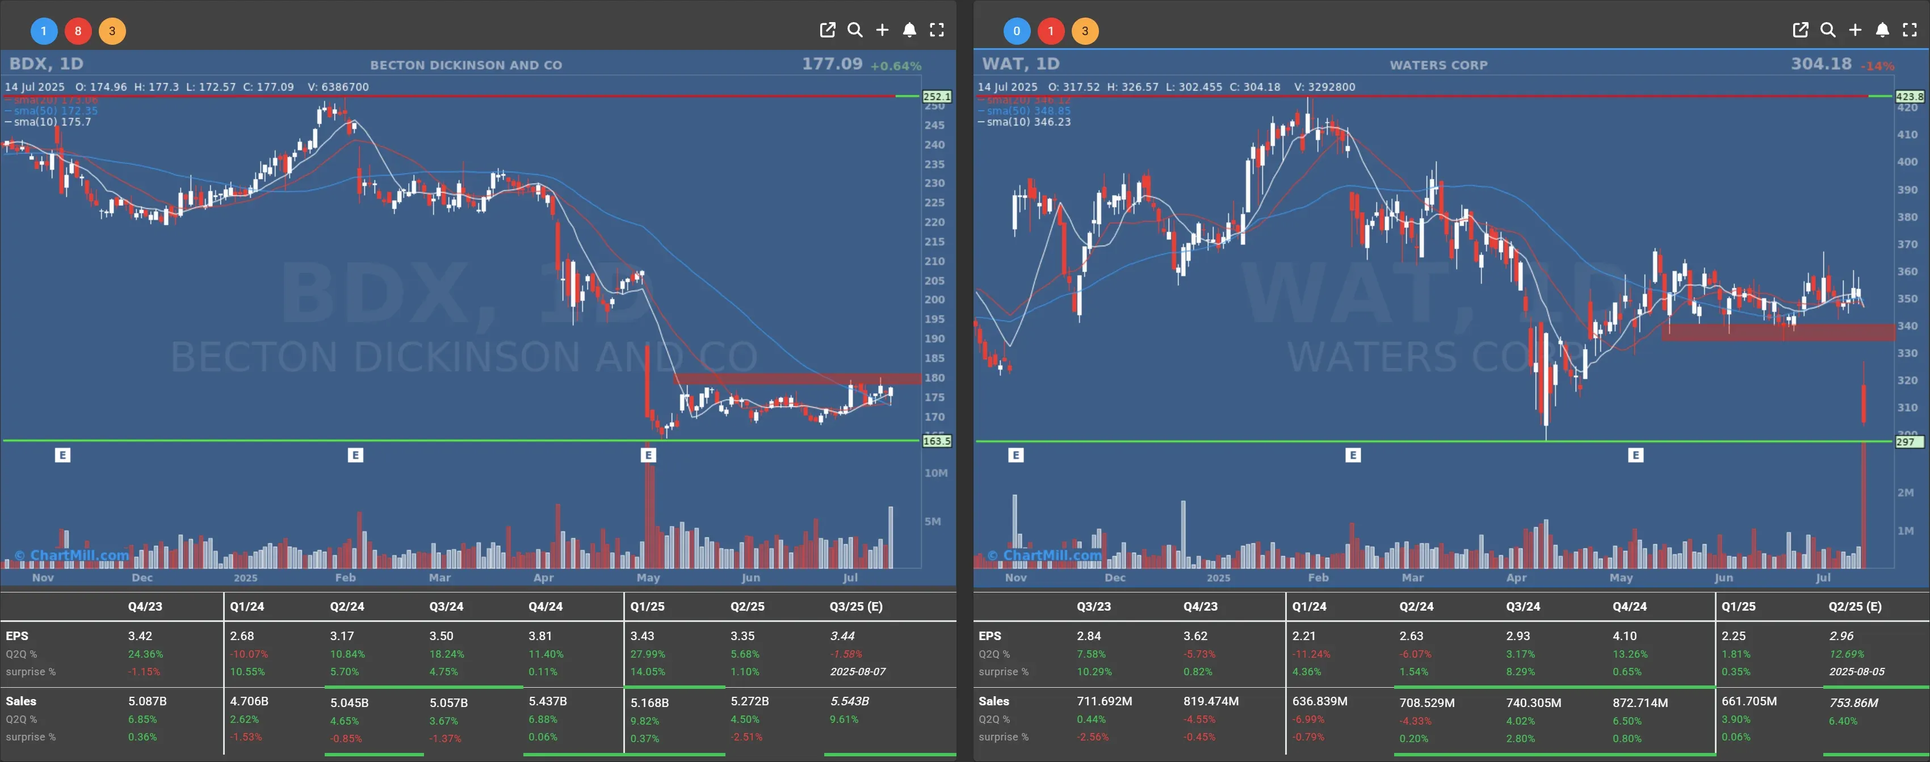Click BDX change percent +0.64%
Viewport: 1930px width, 762px height.
pyautogui.click(x=895, y=66)
